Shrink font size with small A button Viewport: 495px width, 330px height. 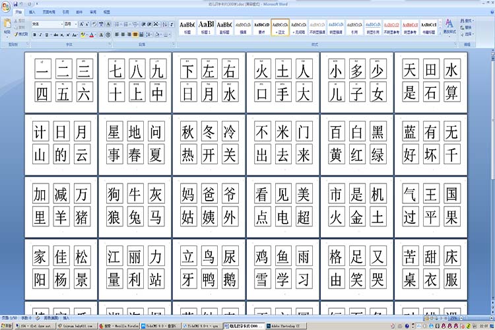[87, 24]
